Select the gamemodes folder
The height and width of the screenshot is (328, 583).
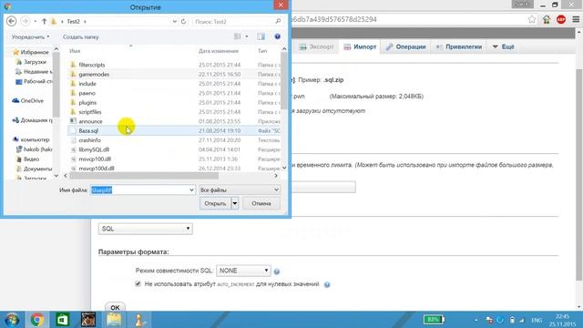[94, 75]
